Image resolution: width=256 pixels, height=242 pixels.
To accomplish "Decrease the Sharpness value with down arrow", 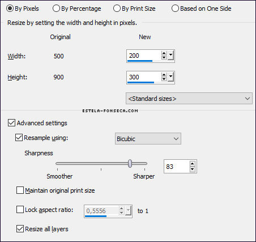I will [x=192, y=169].
